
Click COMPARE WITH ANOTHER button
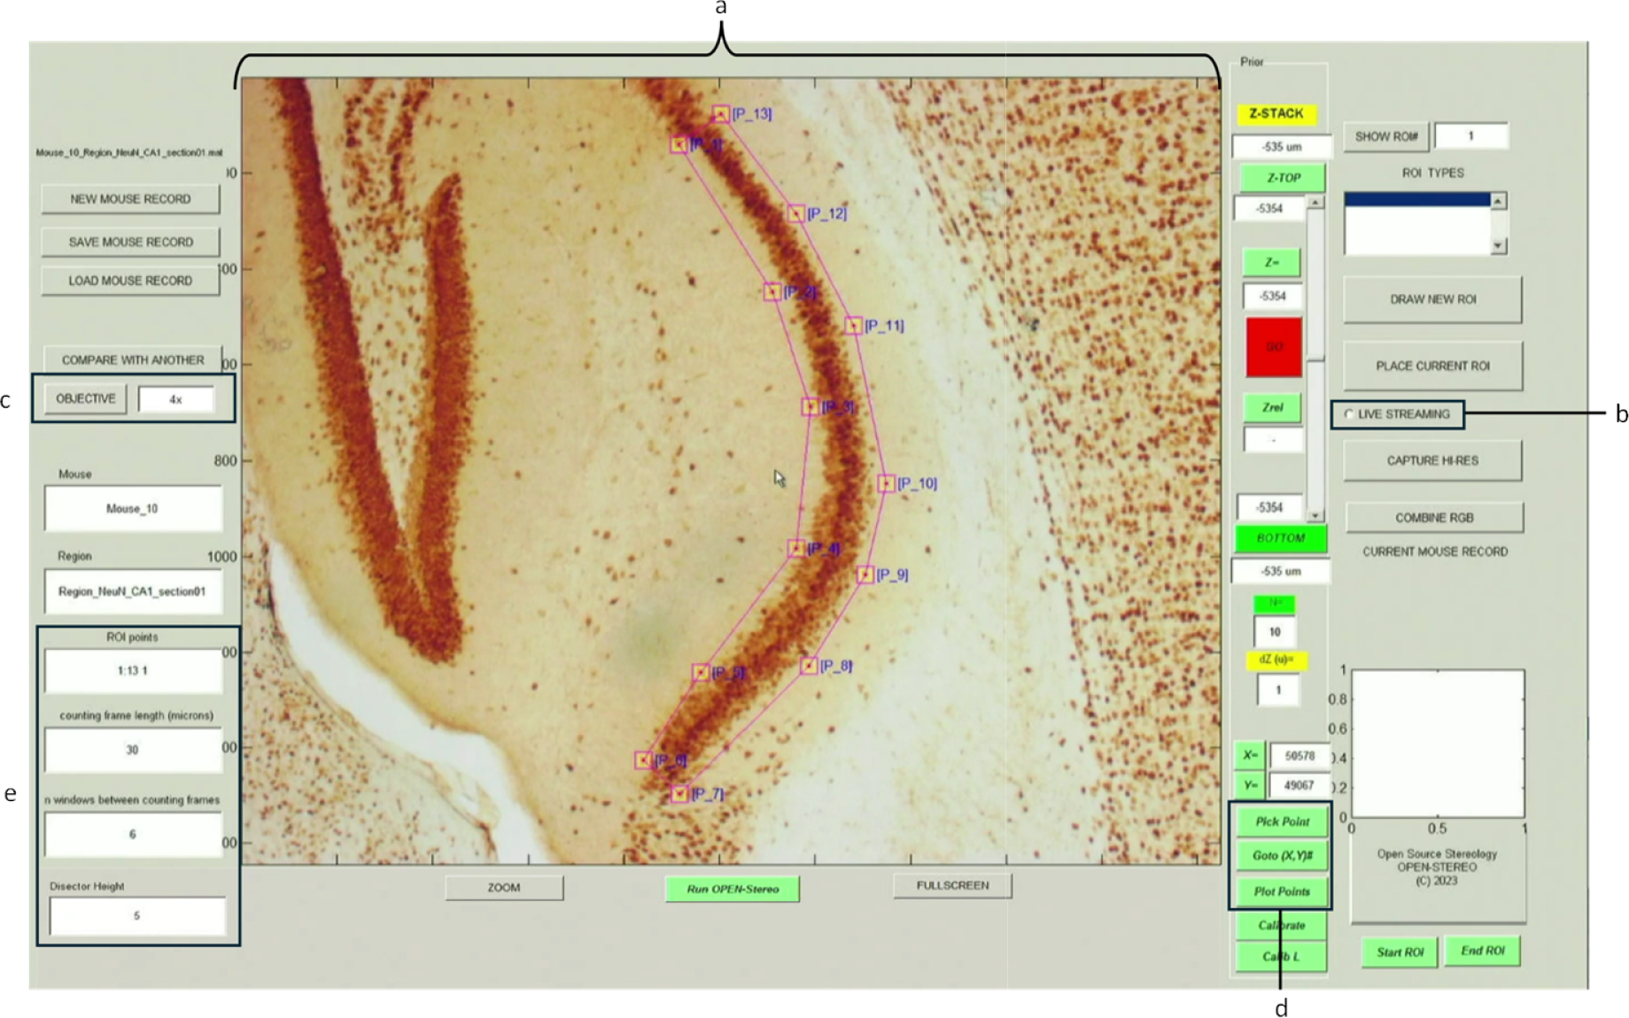click(x=133, y=359)
